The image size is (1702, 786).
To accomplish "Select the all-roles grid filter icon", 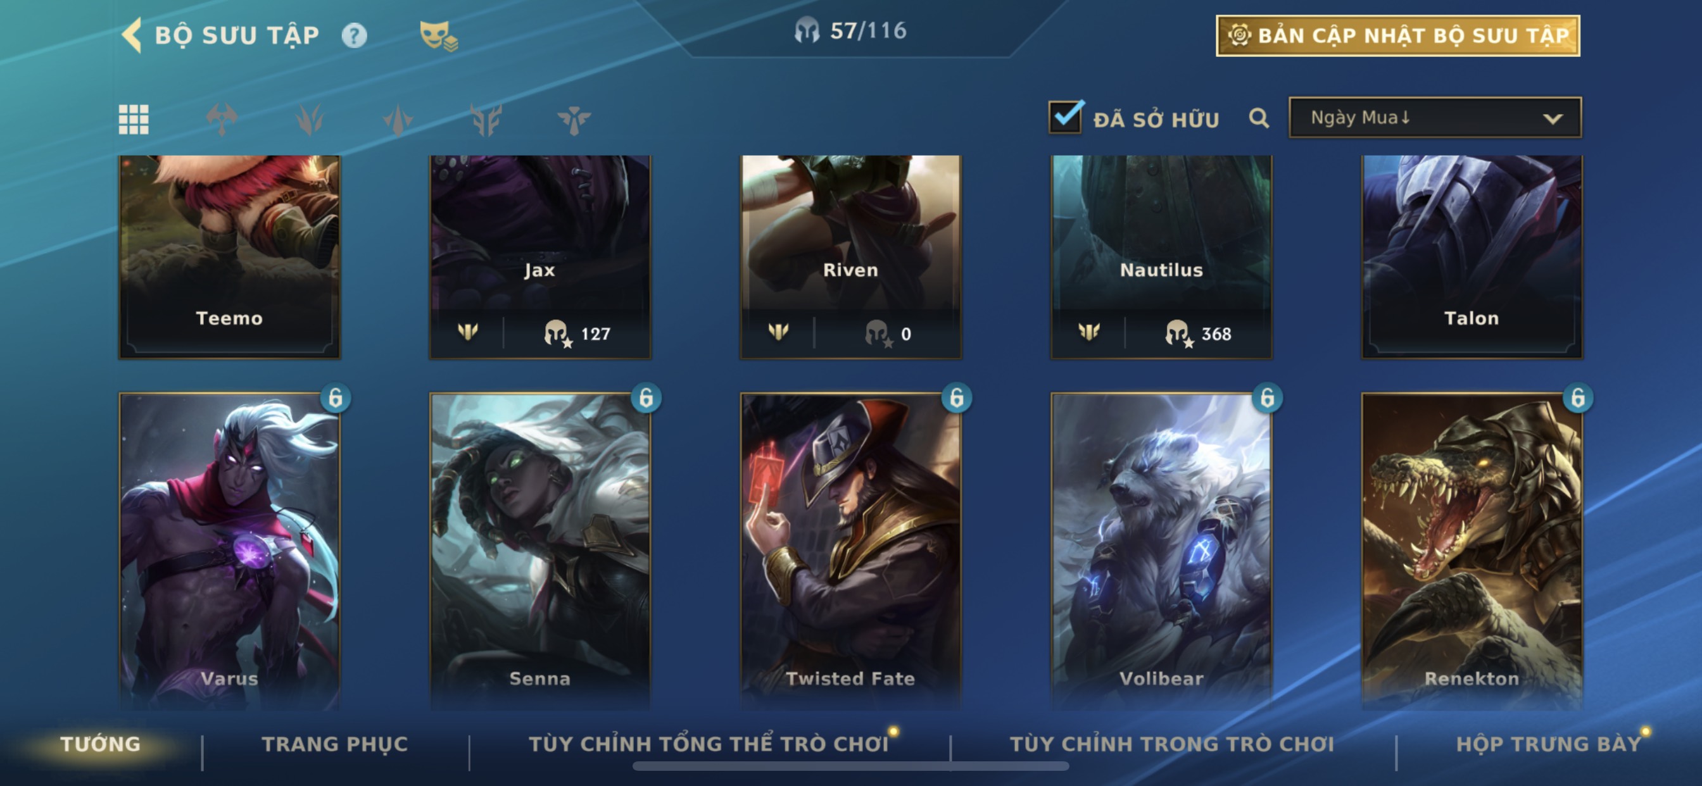I will [x=134, y=120].
